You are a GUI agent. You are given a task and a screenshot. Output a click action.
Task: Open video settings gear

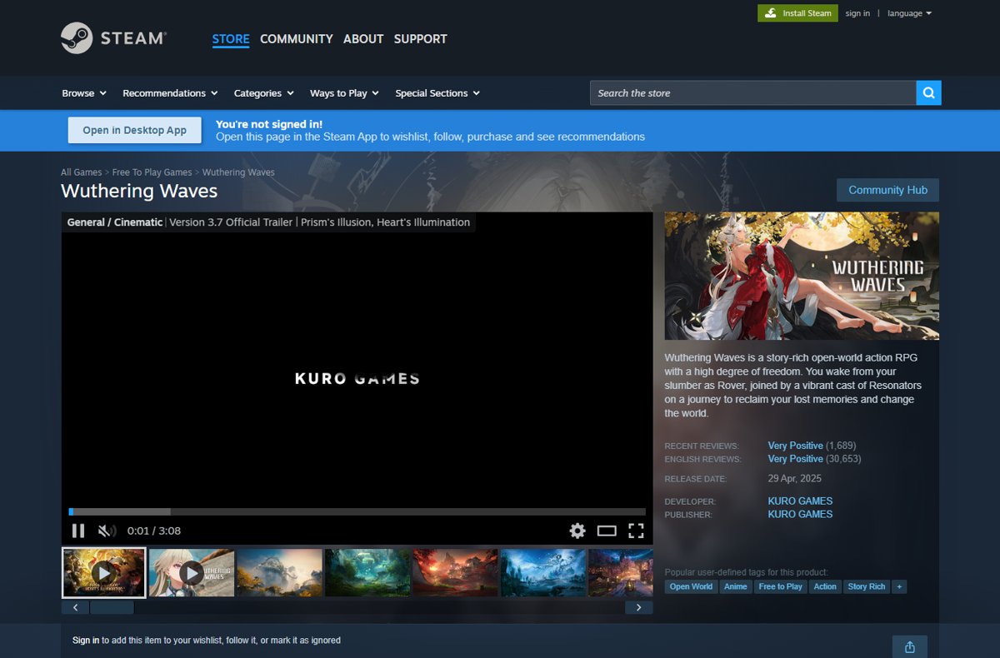coord(577,531)
